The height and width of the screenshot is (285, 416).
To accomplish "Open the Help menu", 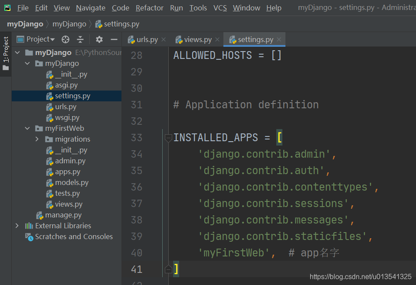I will [274, 8].
